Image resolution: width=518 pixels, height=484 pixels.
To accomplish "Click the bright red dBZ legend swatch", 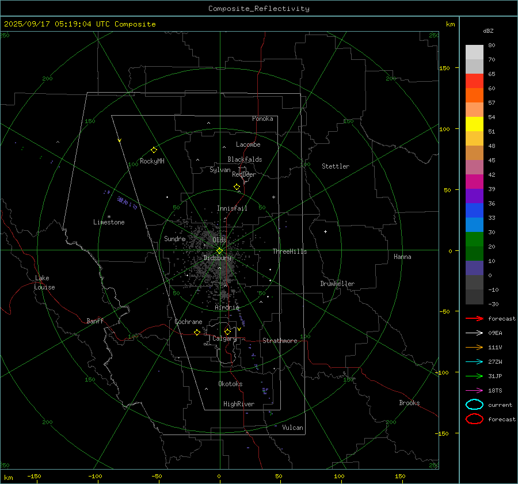I will [x=474, y=81].
